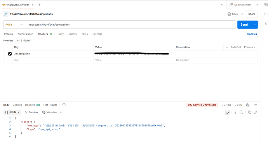Copy the response link using the chain icon
The width and height of the screenshot is (268, 142).
(x=255, y=112)
